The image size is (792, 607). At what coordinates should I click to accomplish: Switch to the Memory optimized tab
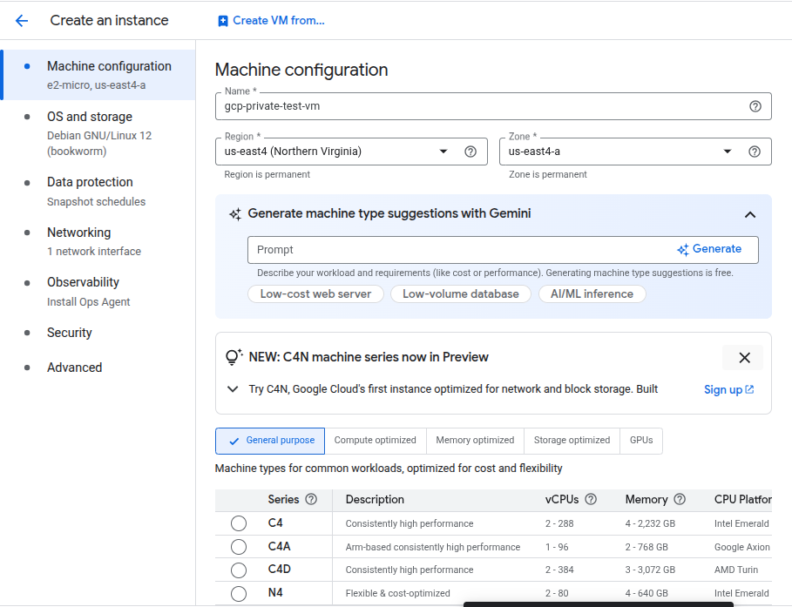point(475,441)
